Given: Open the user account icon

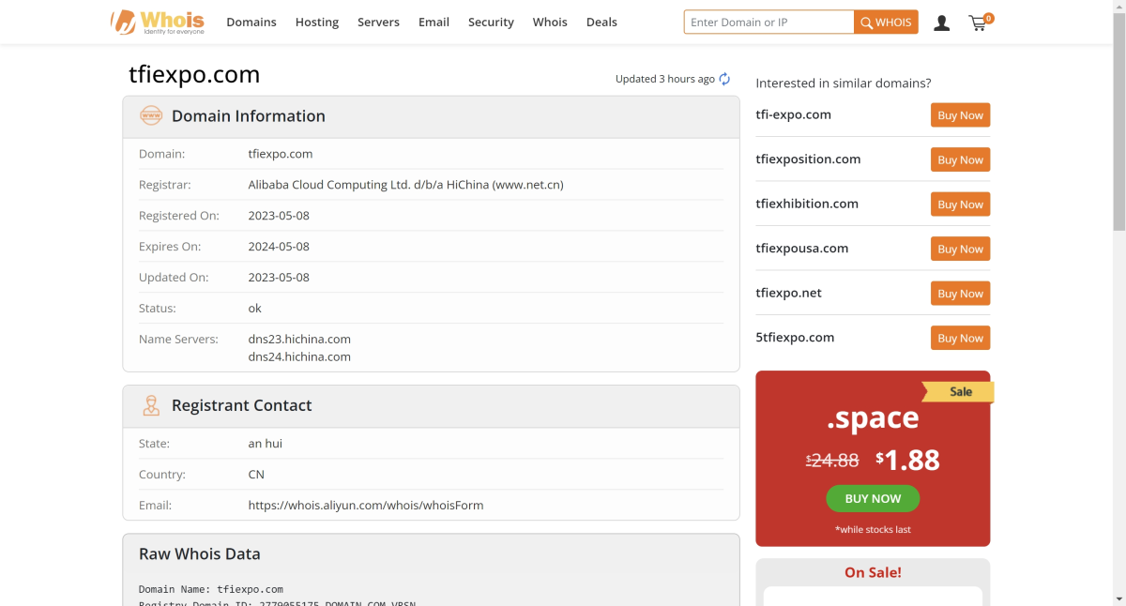Looking at the screenshot, I should 941,23.
